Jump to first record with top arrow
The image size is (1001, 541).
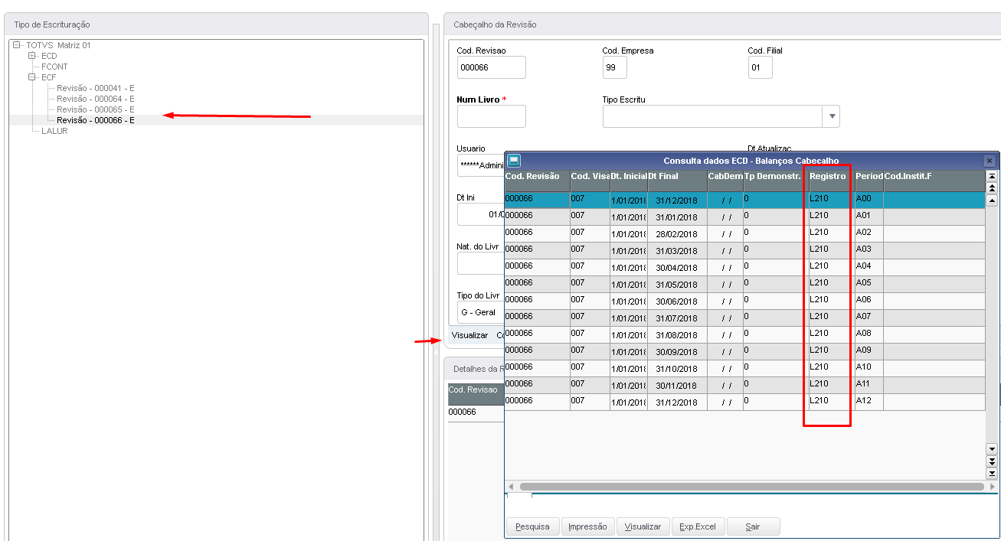(x=993, y=176)
